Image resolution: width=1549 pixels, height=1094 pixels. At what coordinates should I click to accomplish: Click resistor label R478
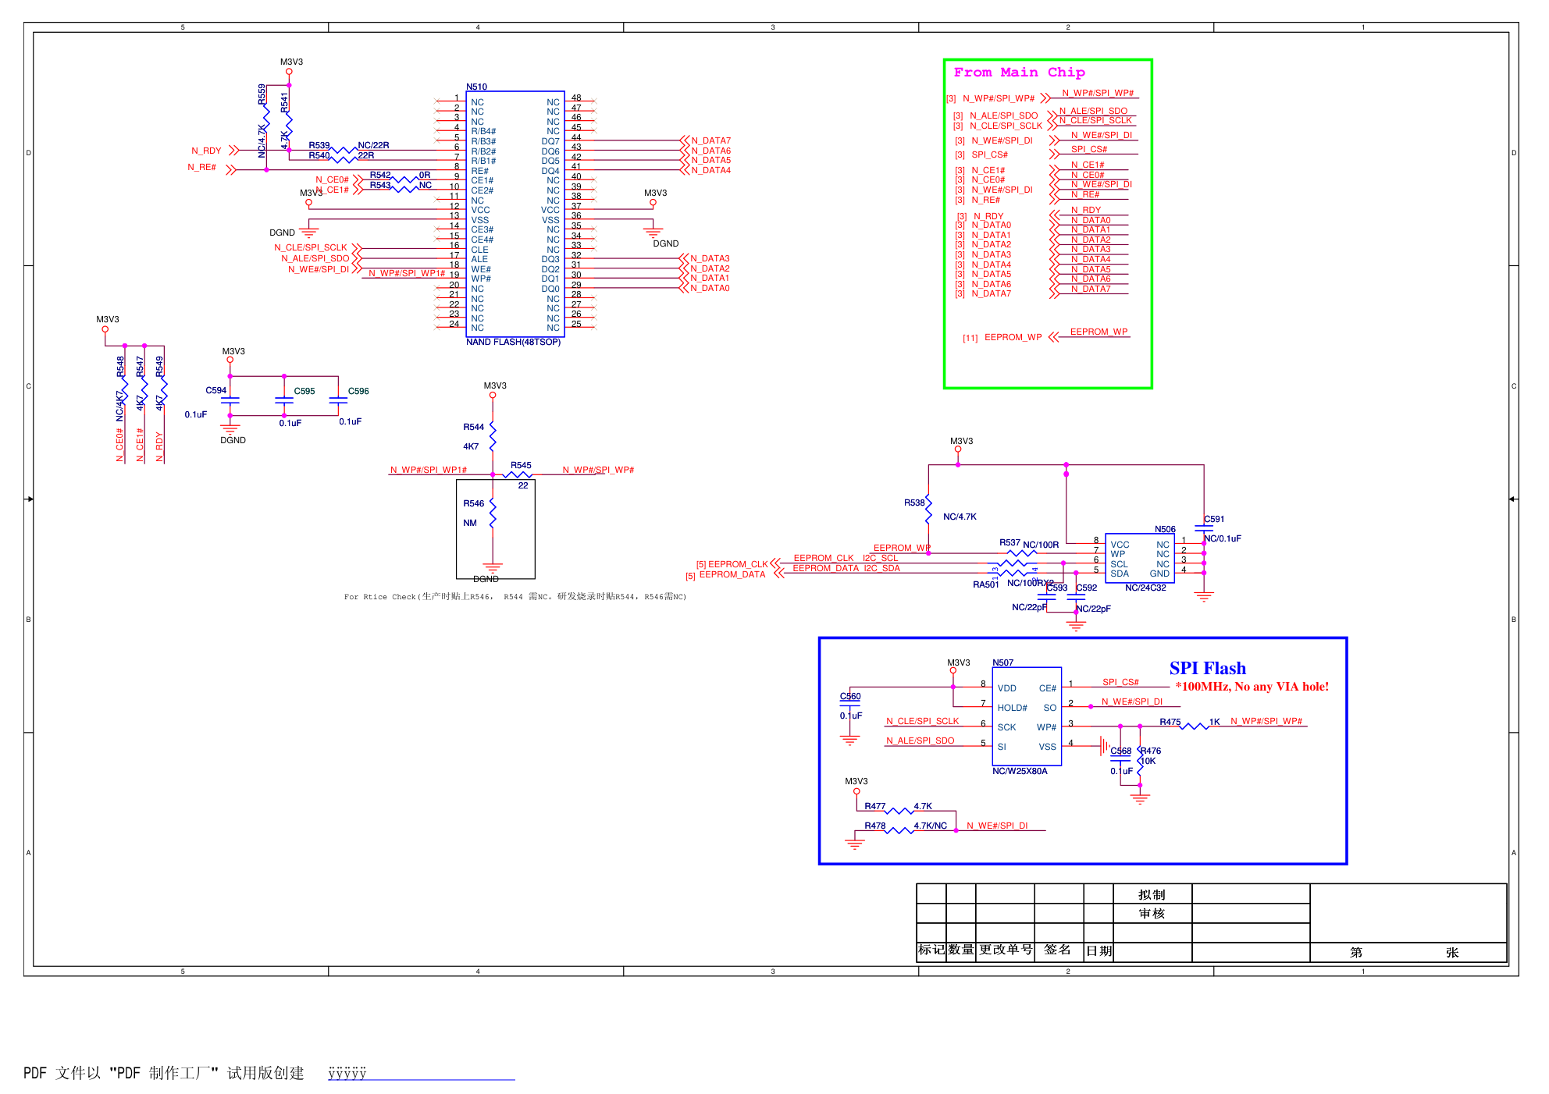874,826
